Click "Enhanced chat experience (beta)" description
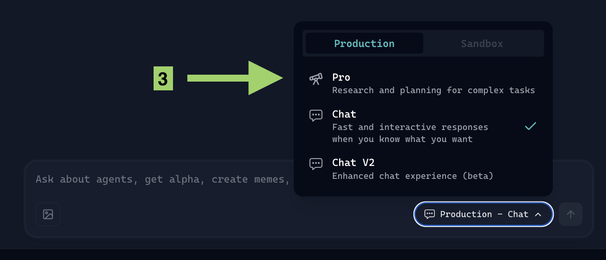Viewport: 606px width, 260px height. (413, 176)
